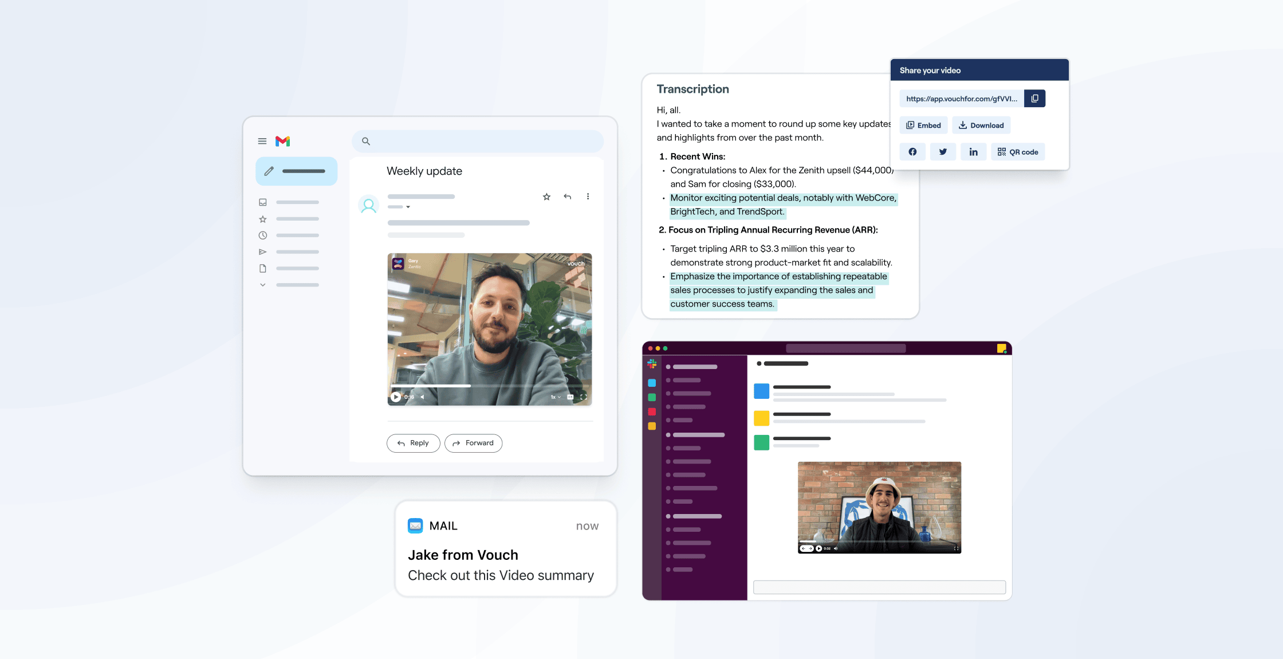Expand recipient details arrow under sender
Viewport: 1283px width, 659px height.
click(408, 207)
